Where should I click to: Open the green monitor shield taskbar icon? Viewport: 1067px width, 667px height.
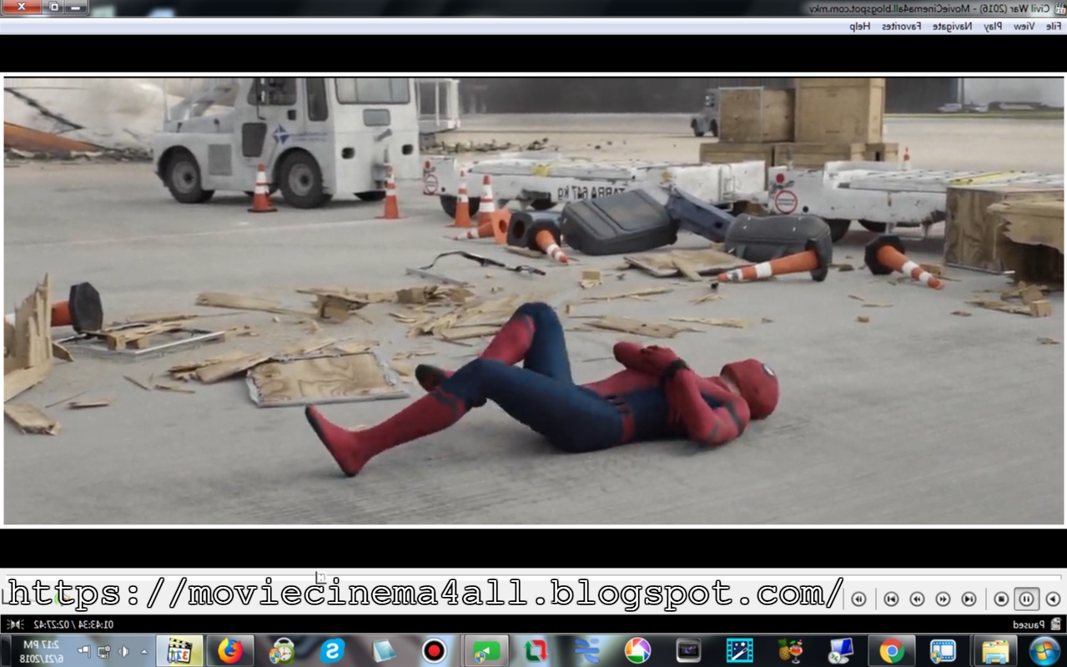click(x=486, y=650)
